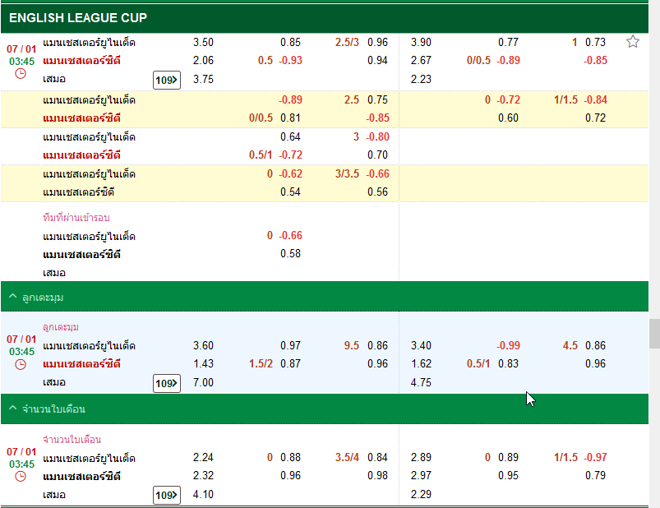
Task: Click the ENGLISH LEAGUE CUP header
Action: pyautogui.click(x=325, y=18)
